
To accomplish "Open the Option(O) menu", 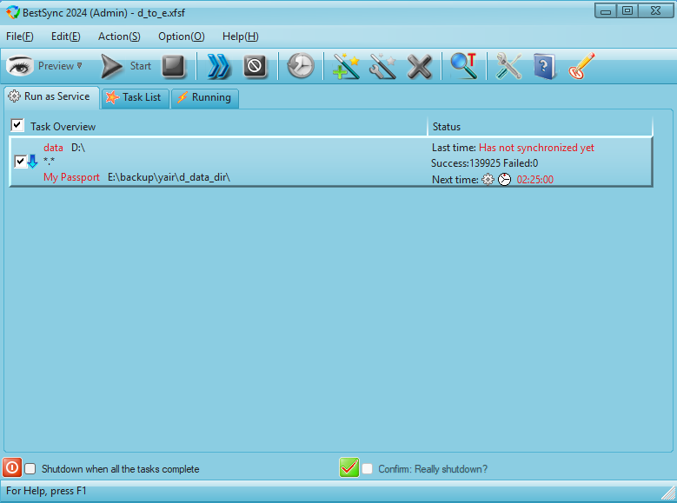I will coord(182,36).
